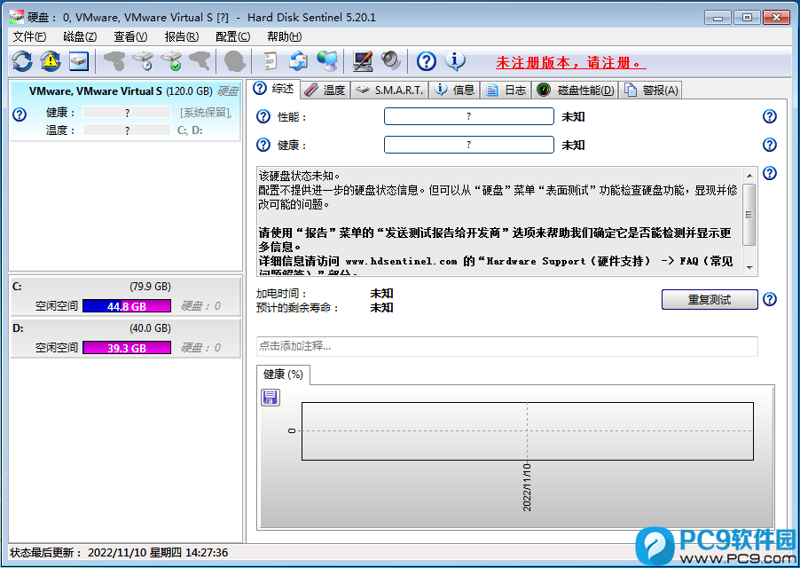800x568 pixels.
Task: Click the (79.9 GB) size of drive C:
Action: point(151,287)
